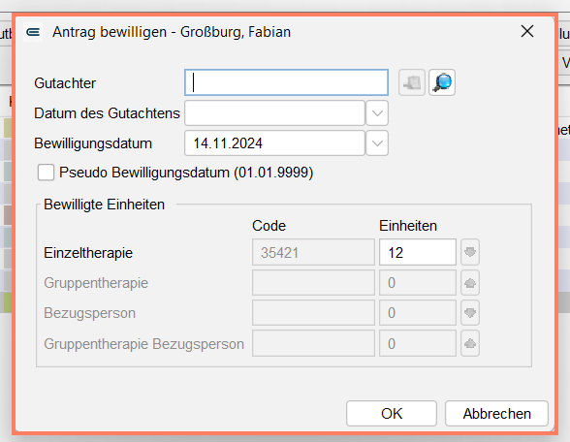
Task: Open the Bewilligungsdatum date dropdown
Action: tap(377, 143)
